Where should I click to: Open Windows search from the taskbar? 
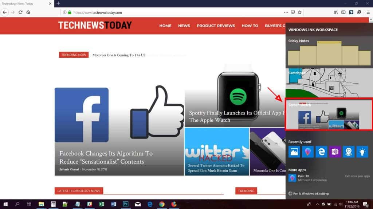(17, 204)
